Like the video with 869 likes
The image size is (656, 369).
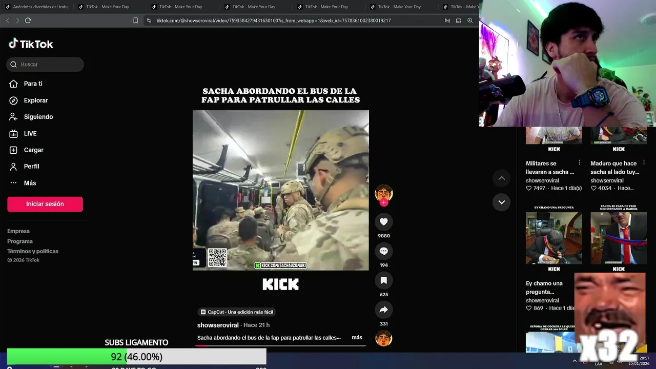click(529, 308)
